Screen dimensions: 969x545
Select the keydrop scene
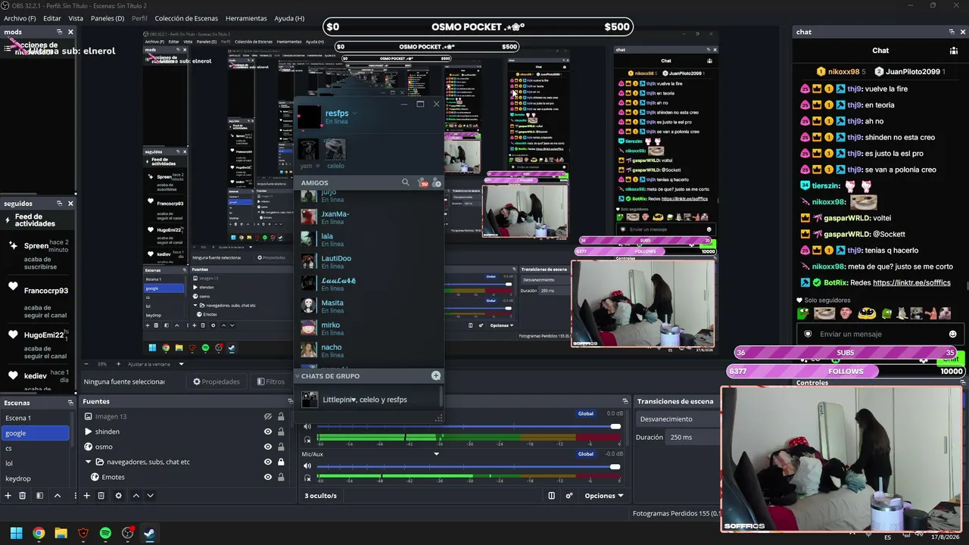35,478
